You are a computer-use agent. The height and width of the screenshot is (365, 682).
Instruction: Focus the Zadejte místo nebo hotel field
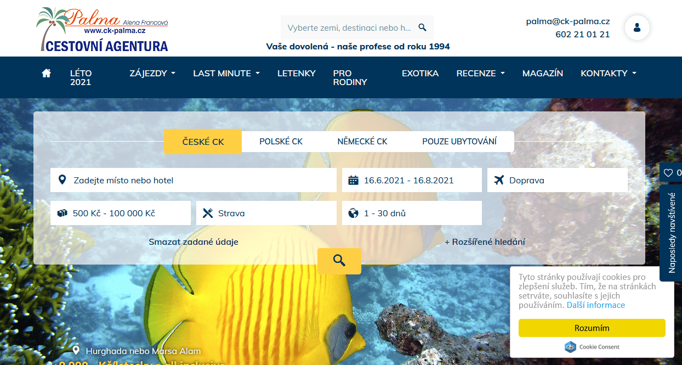194,180
